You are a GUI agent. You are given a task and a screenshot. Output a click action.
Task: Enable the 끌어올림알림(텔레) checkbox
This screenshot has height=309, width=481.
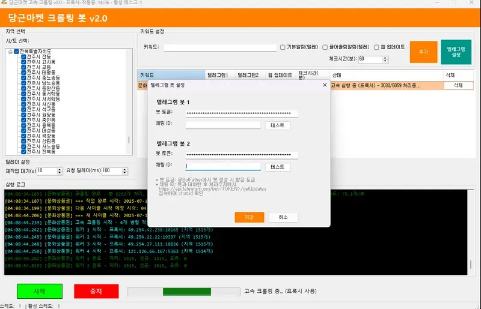[x=325, y=47]
